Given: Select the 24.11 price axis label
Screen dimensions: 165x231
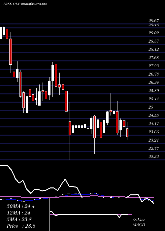Looking at the screenshot, I should (x=153, y=124).
